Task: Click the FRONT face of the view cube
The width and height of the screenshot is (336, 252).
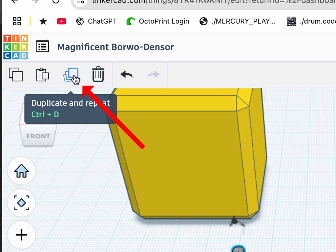Action: (38, 136)
